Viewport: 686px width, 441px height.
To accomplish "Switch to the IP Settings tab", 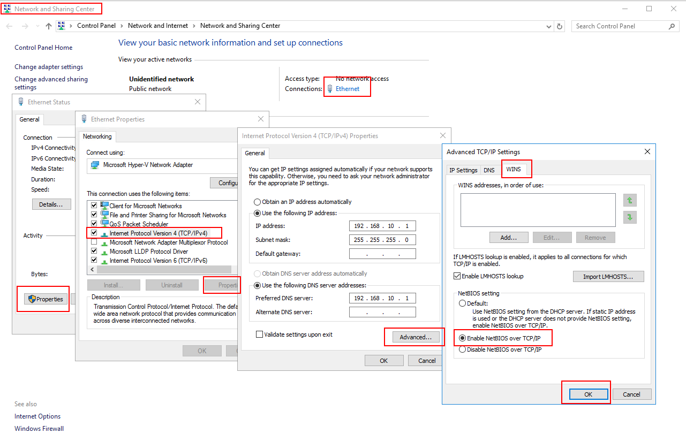I will [x=463, y=170].
